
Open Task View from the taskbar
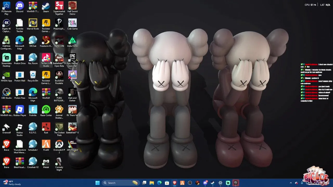[x=144, y=183]
